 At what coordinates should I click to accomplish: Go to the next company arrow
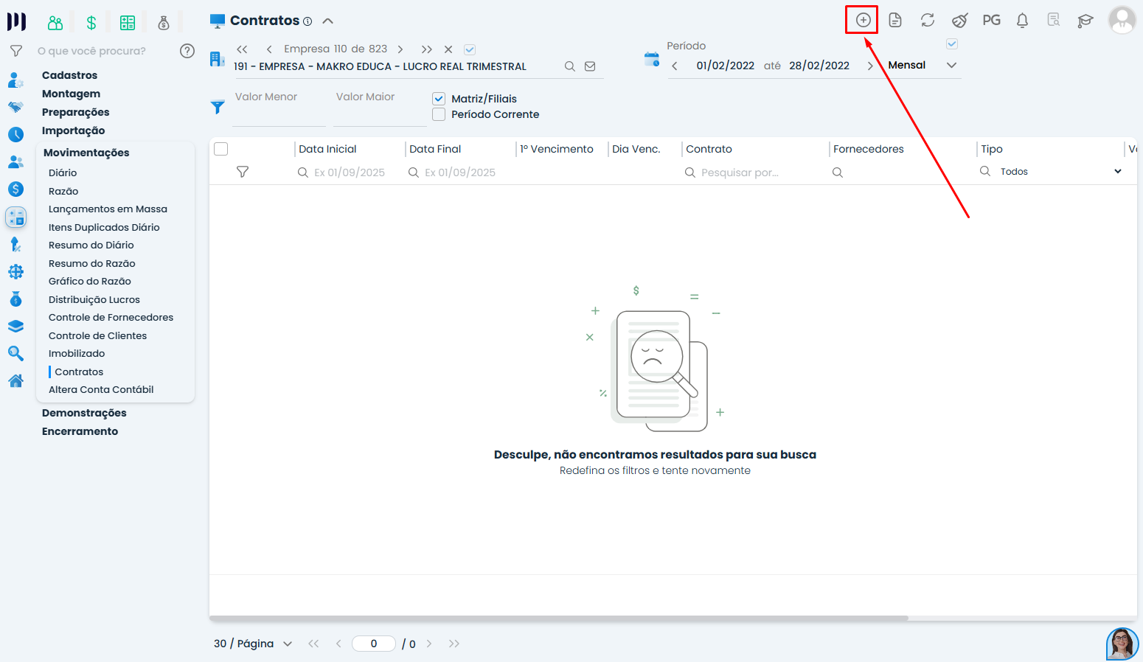pyautogui.click(x=400, y=49)
